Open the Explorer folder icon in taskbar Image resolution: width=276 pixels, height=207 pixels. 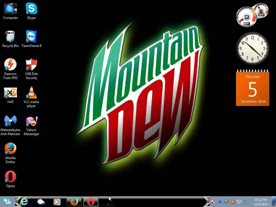[x=41, y=202]
